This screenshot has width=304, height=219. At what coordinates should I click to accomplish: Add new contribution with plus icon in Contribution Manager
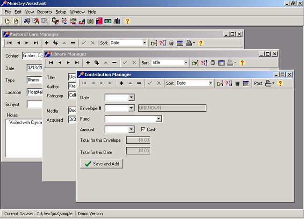coord(122,83)
